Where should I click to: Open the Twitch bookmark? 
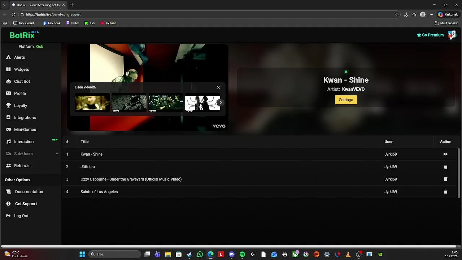click(73, 23)
